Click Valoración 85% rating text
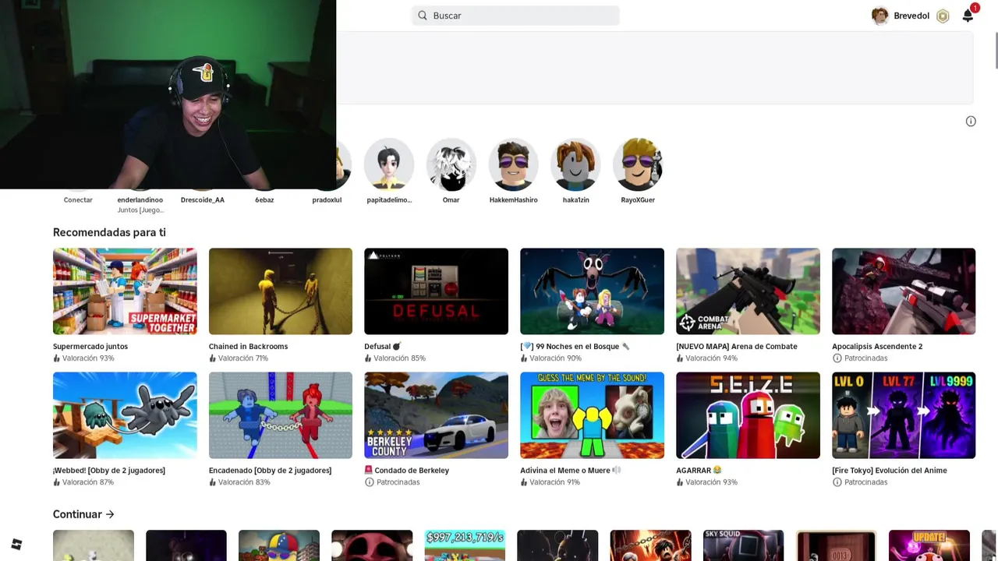Image resolution: width=998 pixels, height=561 pixels. click(x=399, y=358)
